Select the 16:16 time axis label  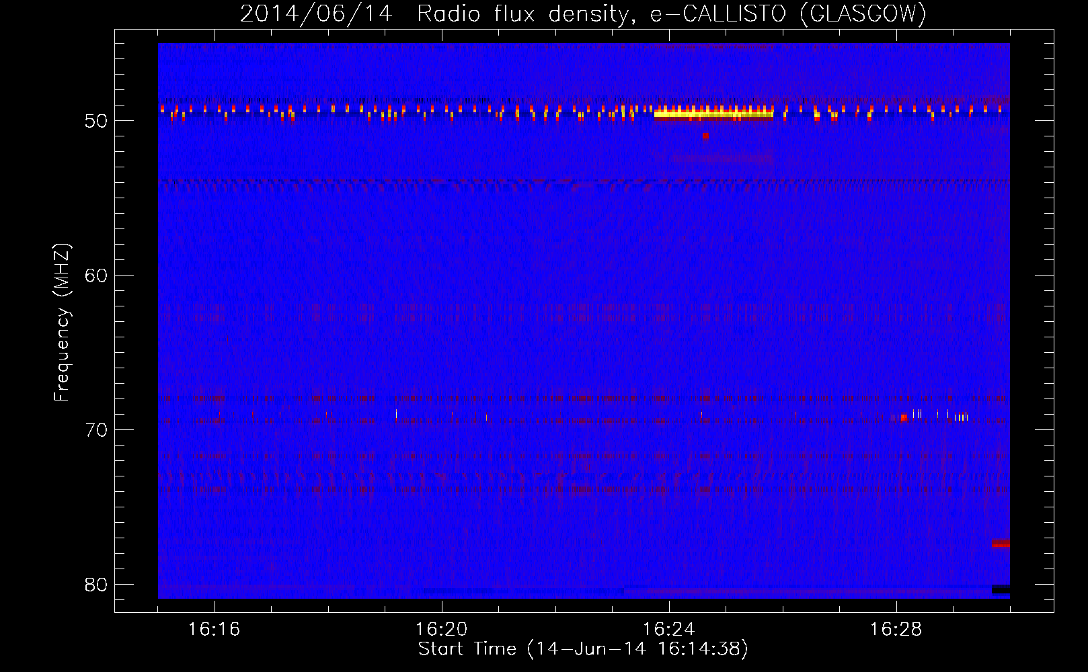[214, 629]
